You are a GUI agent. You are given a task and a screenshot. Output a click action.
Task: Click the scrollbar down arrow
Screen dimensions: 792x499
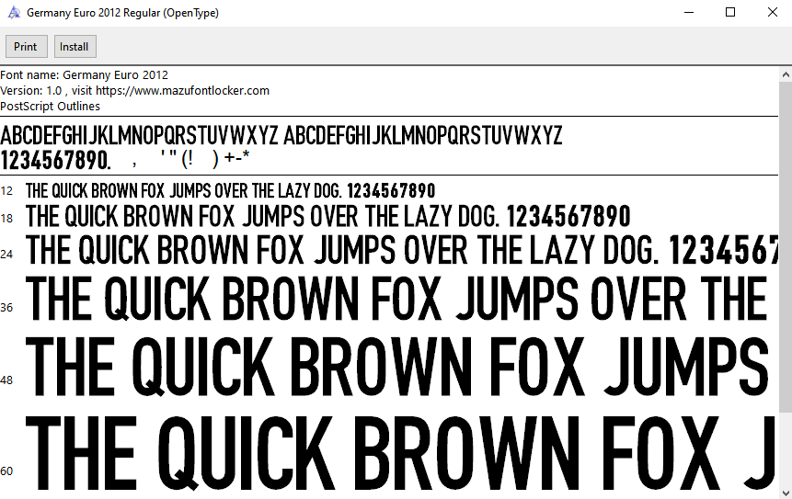pos(785,492)
